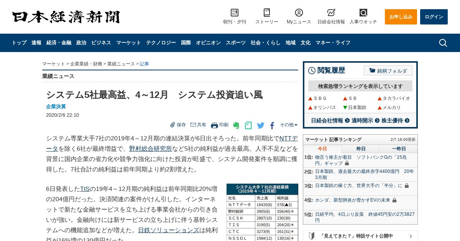The height and width of the screenshot is (241, 460).
Task: Open the スポーツ menu item
Action: click(x=236, y=43)
